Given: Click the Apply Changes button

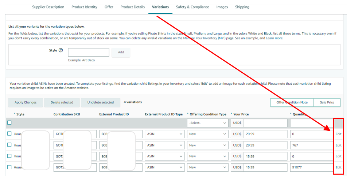Looking at the screenshot, I should (x=26, y=103).
